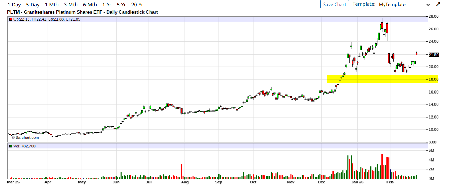Click the green Vol indicator marker icon

11,146
